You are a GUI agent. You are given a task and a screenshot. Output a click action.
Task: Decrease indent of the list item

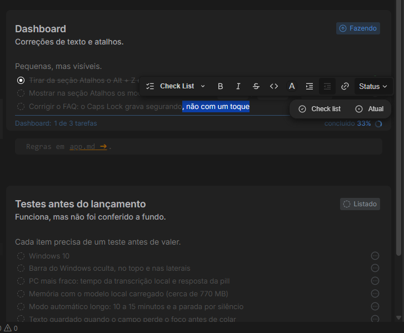(x=327, y=86)
